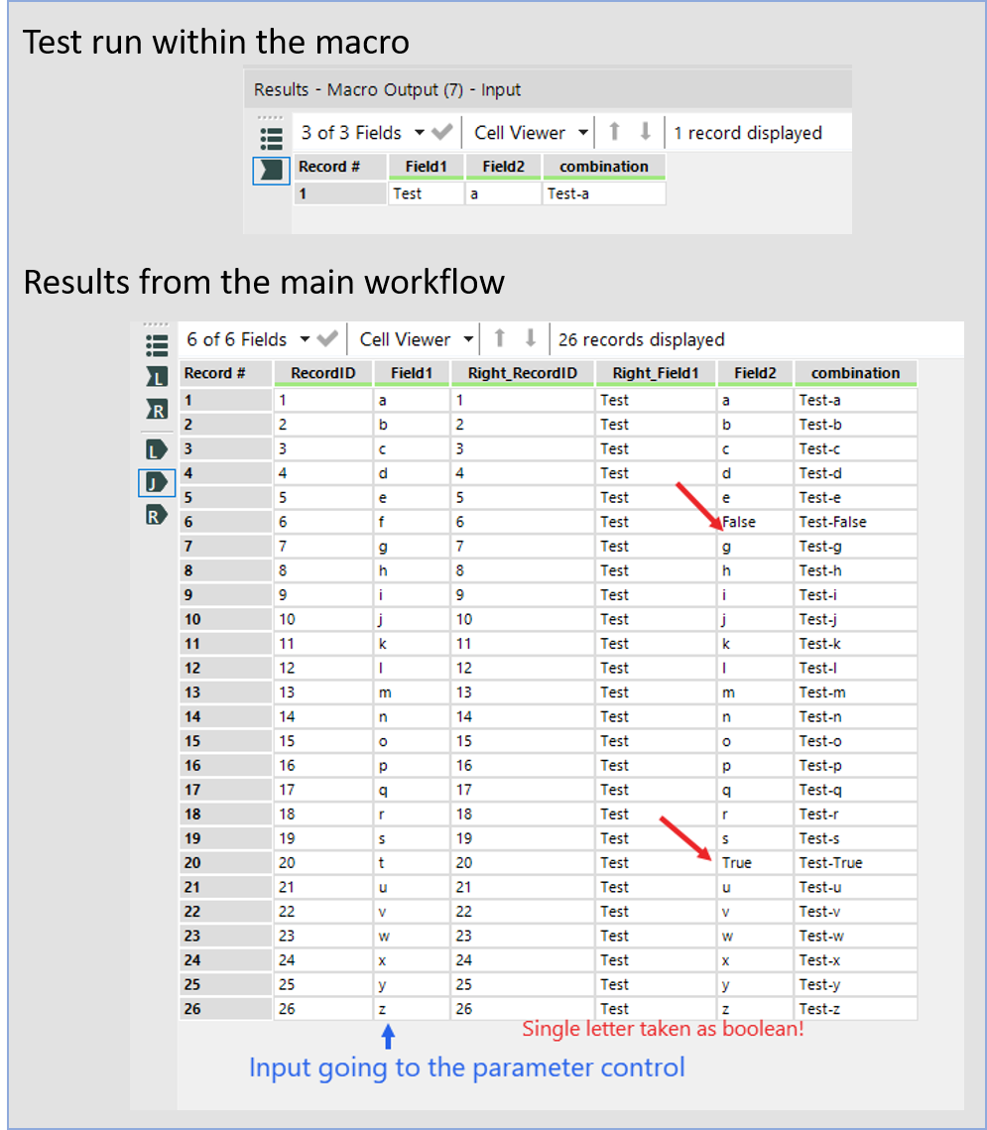Select the R output anchor icon
This screenshot has height=1130, width=987.
157,515
